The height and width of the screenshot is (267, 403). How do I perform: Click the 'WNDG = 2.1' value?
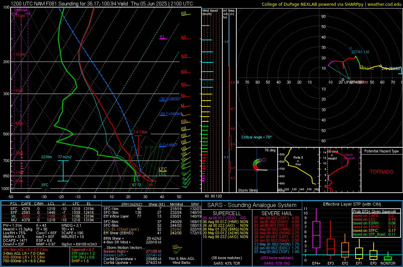pos(71,225)
